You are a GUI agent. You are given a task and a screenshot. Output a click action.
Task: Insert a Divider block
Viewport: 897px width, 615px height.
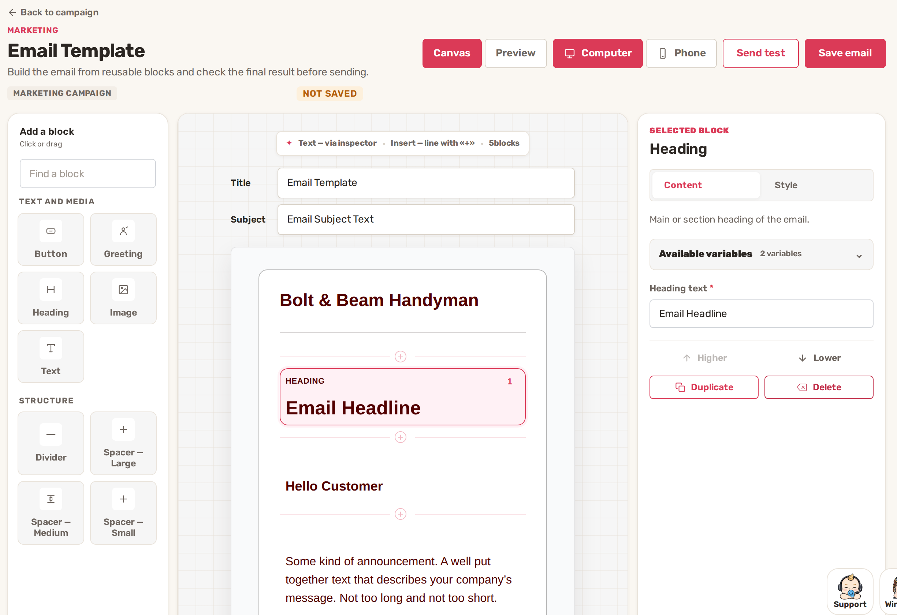(51, 443)
